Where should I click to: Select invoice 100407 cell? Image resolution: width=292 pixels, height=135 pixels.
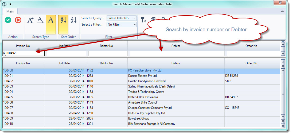point(23,108)
